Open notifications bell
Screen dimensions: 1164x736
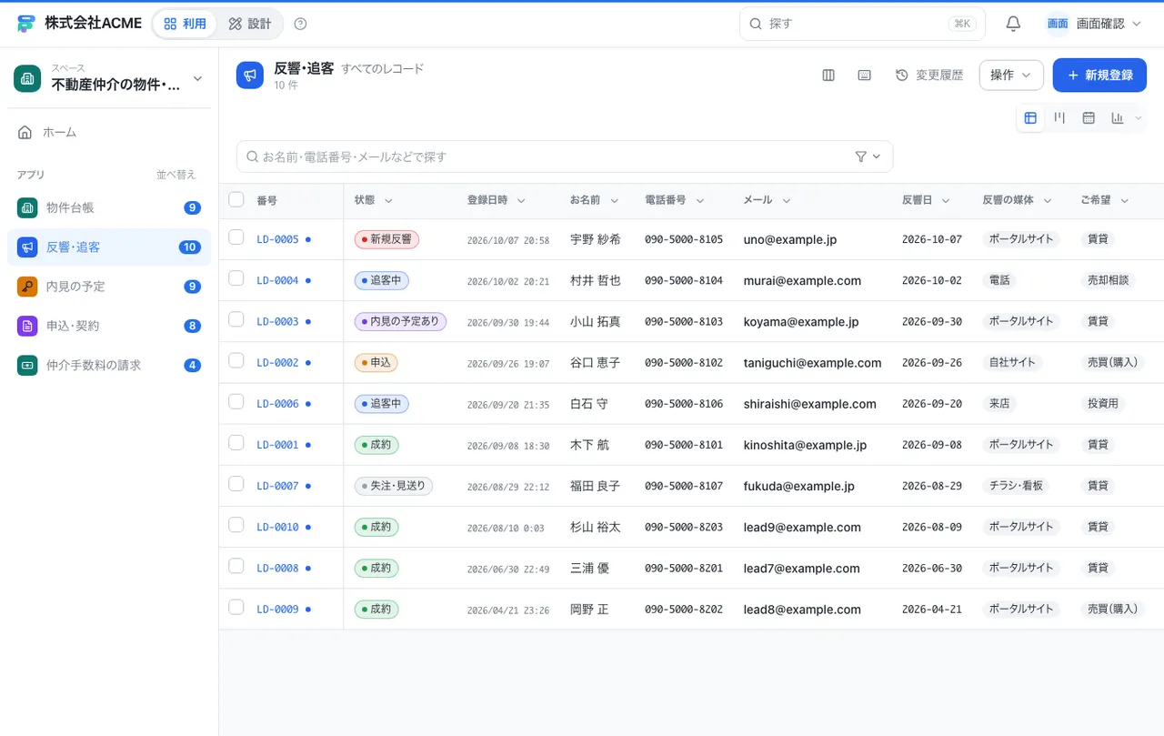tap(1013, 24)
